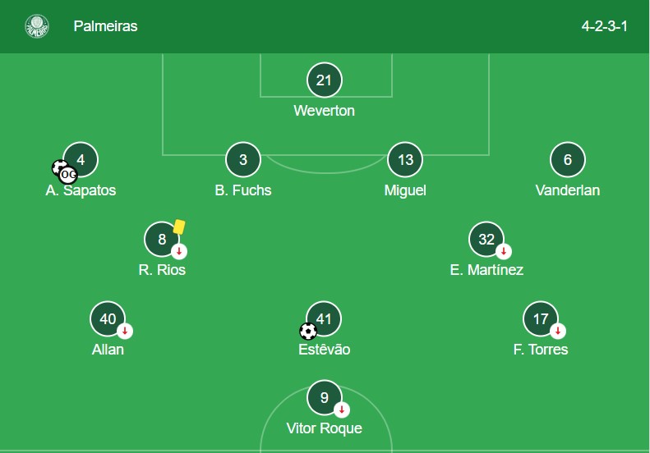Click the substitution arrow on R. Rios
650x453 pixels.
(178, 251)
